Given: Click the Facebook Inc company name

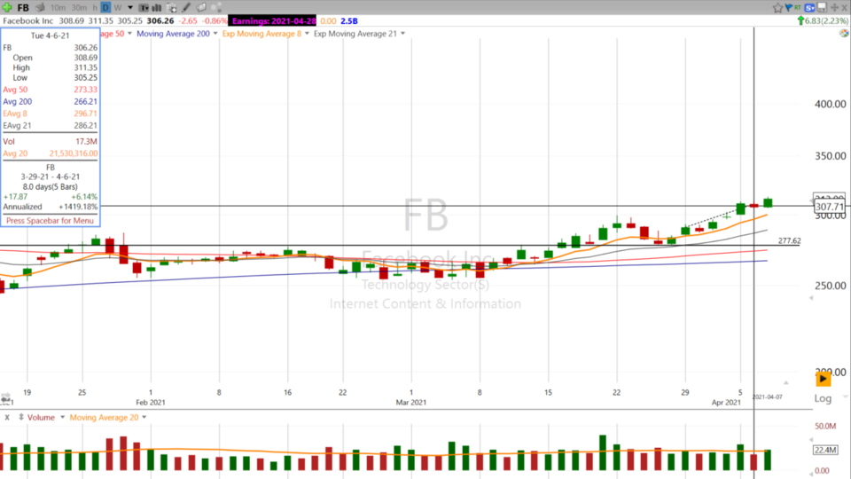Looking at the screenshot, I should pyautogui.click(x=28, y=20).
